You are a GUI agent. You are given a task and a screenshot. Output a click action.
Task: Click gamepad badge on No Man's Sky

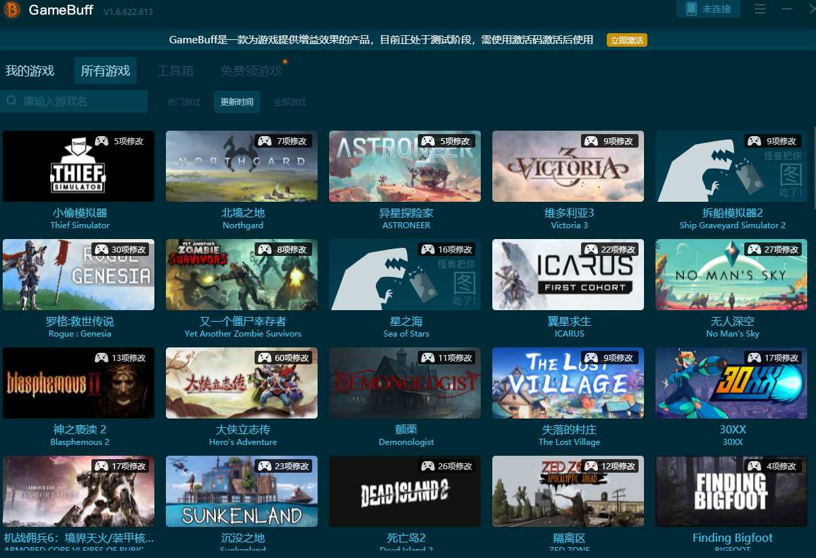point(754,249)
